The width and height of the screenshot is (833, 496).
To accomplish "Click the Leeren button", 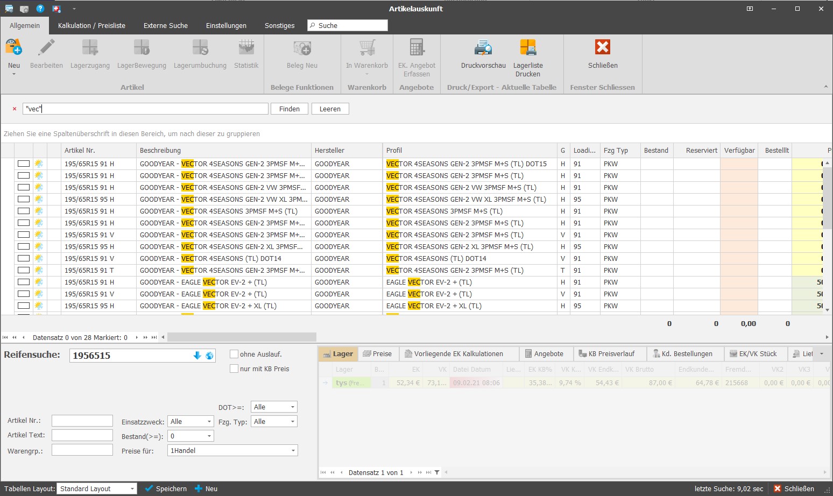I will point(330,109).
